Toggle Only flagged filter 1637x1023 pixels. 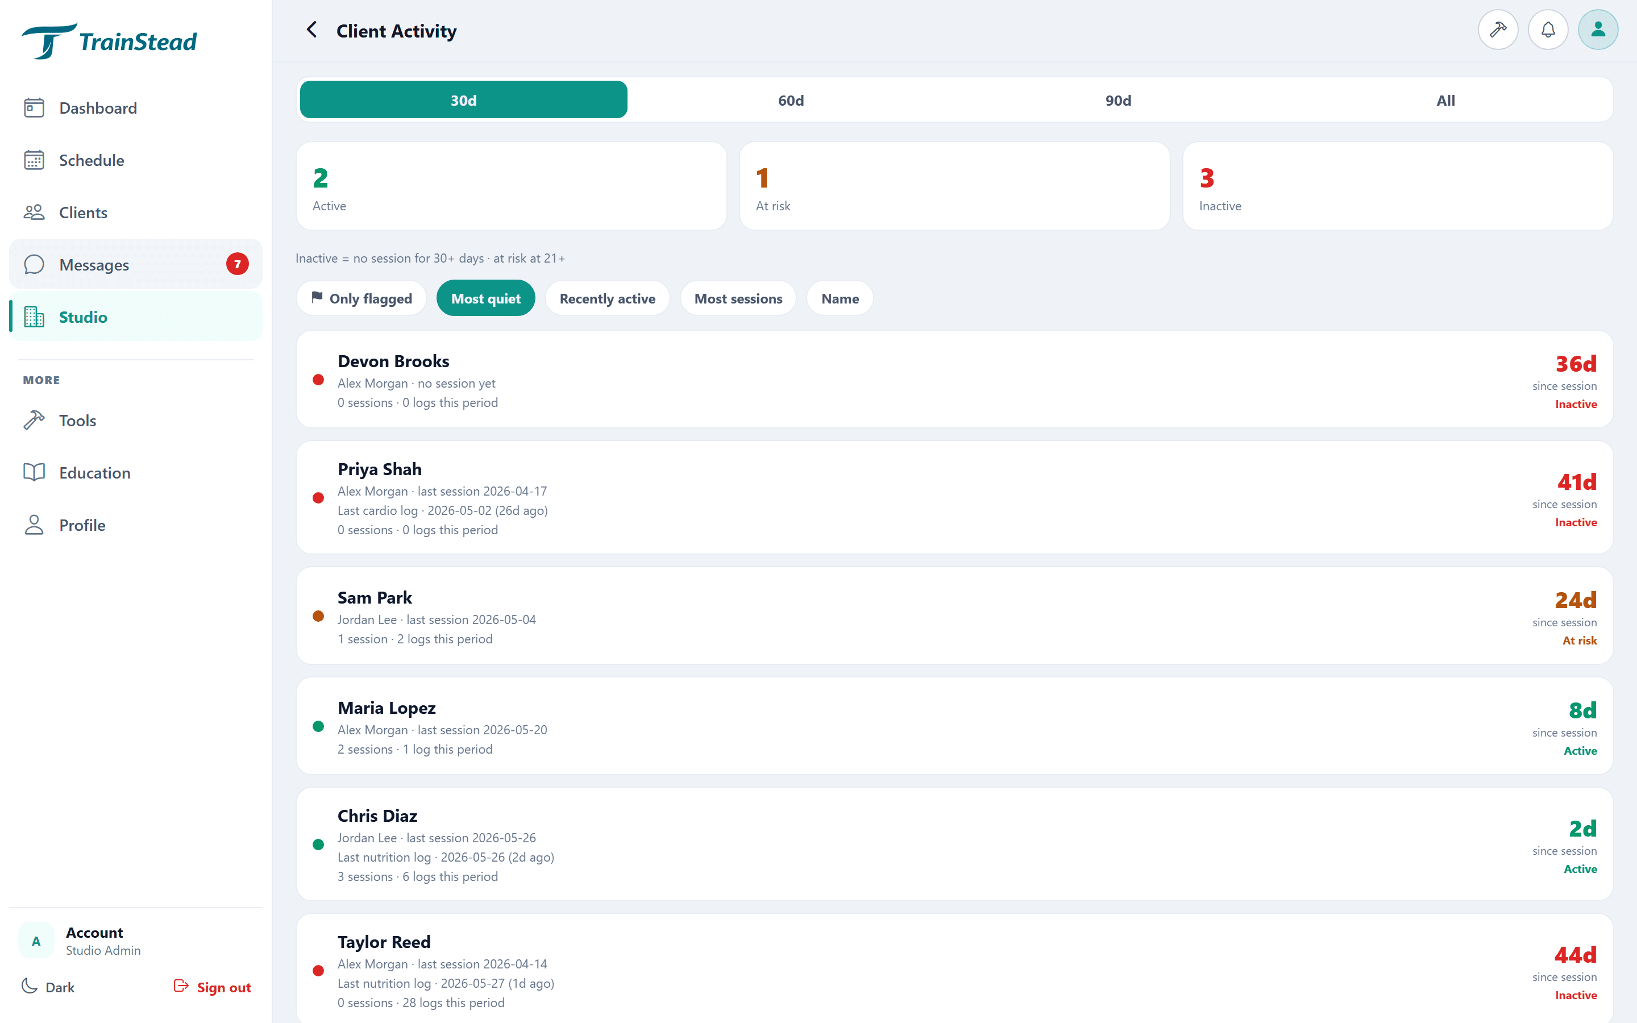(362, 298)
